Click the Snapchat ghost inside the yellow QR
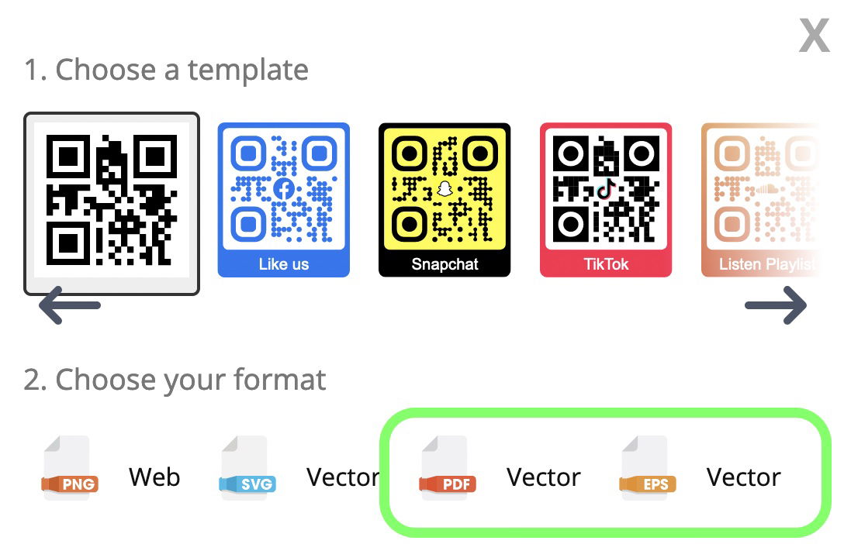 point(444,188)
